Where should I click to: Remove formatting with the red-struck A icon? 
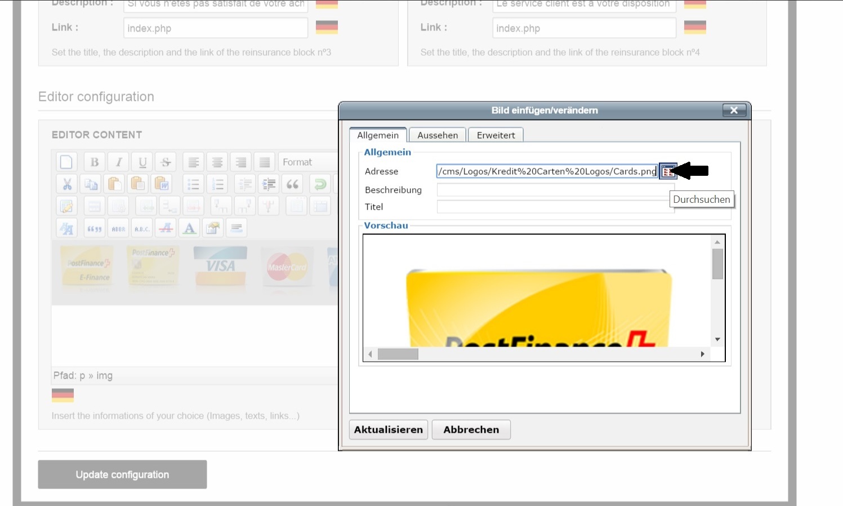point(166,228)
